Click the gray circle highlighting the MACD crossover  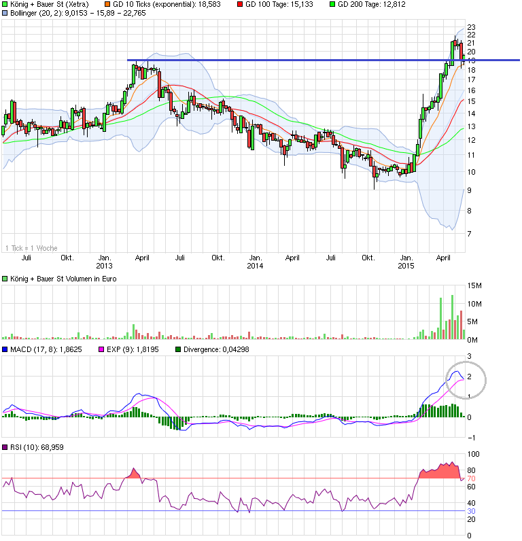466,379
